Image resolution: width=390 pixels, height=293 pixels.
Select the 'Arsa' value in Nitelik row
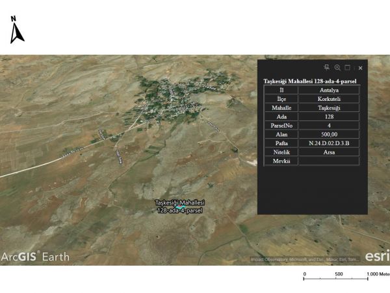(329, 152)
